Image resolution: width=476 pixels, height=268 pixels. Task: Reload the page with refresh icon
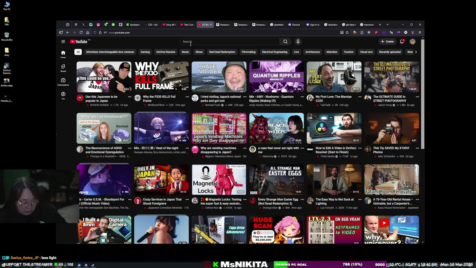click(x=81, y=32)
